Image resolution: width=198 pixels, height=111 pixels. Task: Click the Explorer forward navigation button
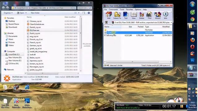[7, 8]
